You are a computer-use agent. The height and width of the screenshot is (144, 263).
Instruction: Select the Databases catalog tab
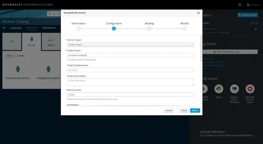[x=32, y=28]
